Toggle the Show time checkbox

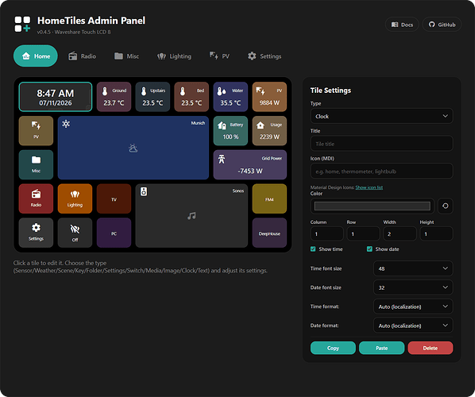tap(313, 249)
